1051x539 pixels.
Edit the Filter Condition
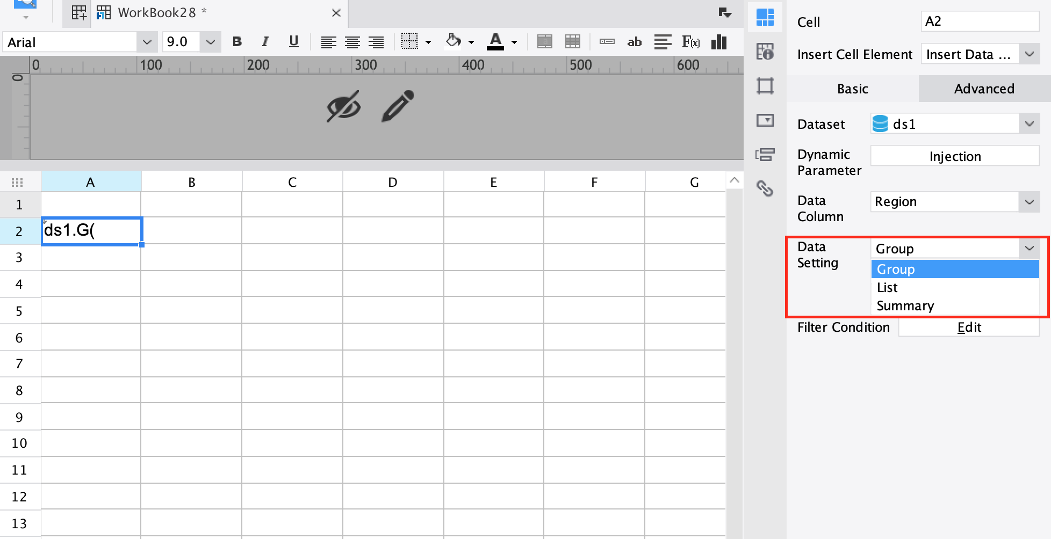coord(969,327)
